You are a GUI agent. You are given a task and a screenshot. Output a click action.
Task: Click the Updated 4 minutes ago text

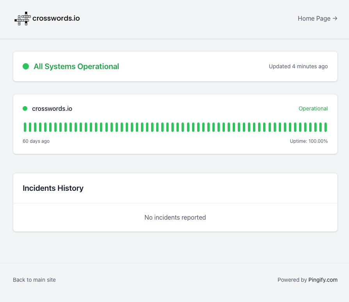click(298, 66)
